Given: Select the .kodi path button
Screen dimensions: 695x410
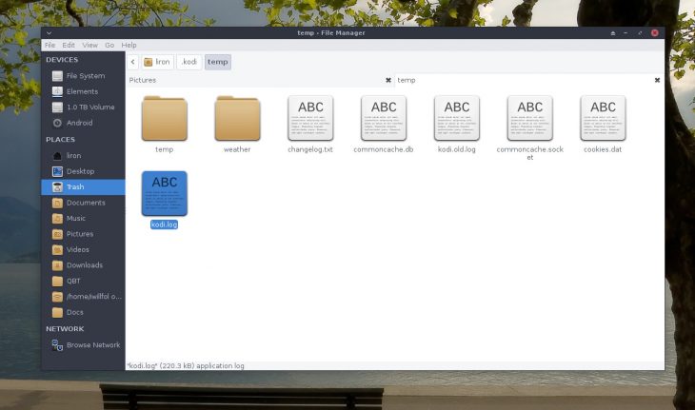Looking at the screenshot, I should (189, 62).
